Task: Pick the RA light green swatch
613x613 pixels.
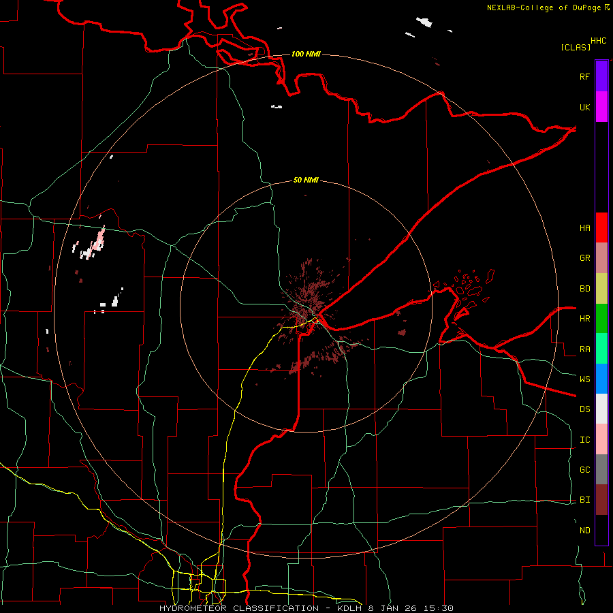Action: coord(601,349)
